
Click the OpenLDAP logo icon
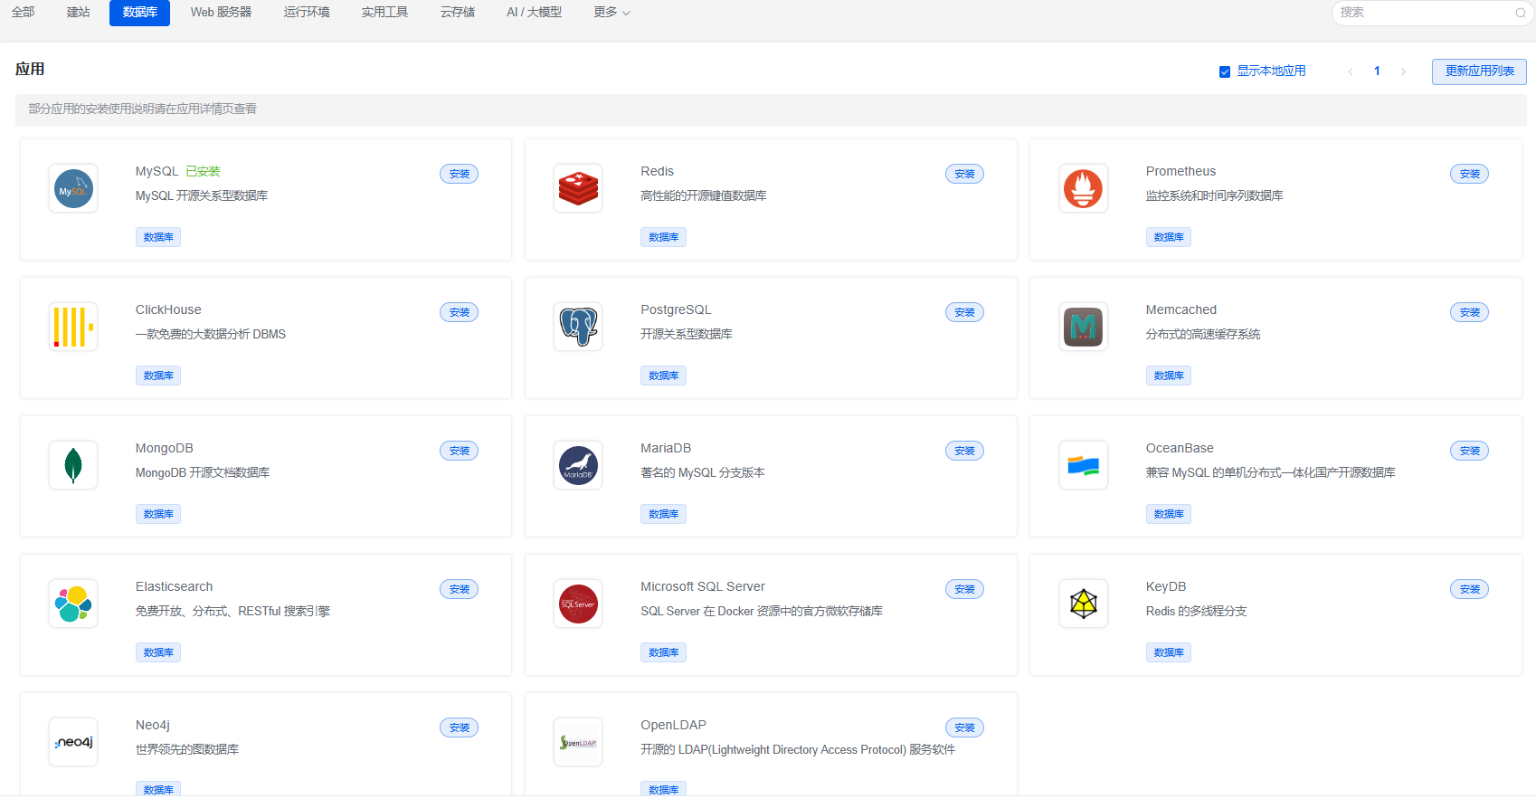578,743
